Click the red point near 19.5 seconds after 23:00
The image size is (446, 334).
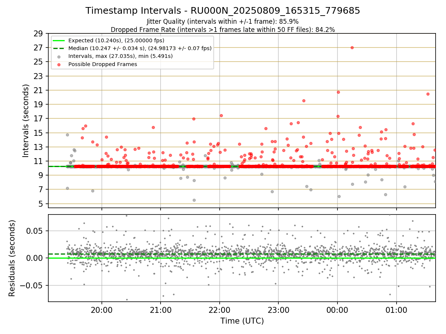point(304,101)
